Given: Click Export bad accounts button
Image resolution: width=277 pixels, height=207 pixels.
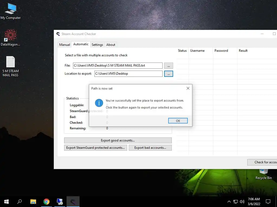Looking at the screenshot, I should tap(150, 148).
